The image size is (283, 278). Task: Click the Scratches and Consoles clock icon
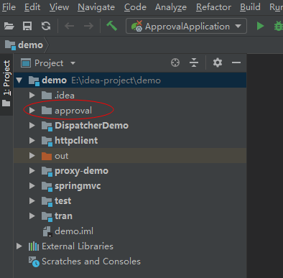pos(34,261)
